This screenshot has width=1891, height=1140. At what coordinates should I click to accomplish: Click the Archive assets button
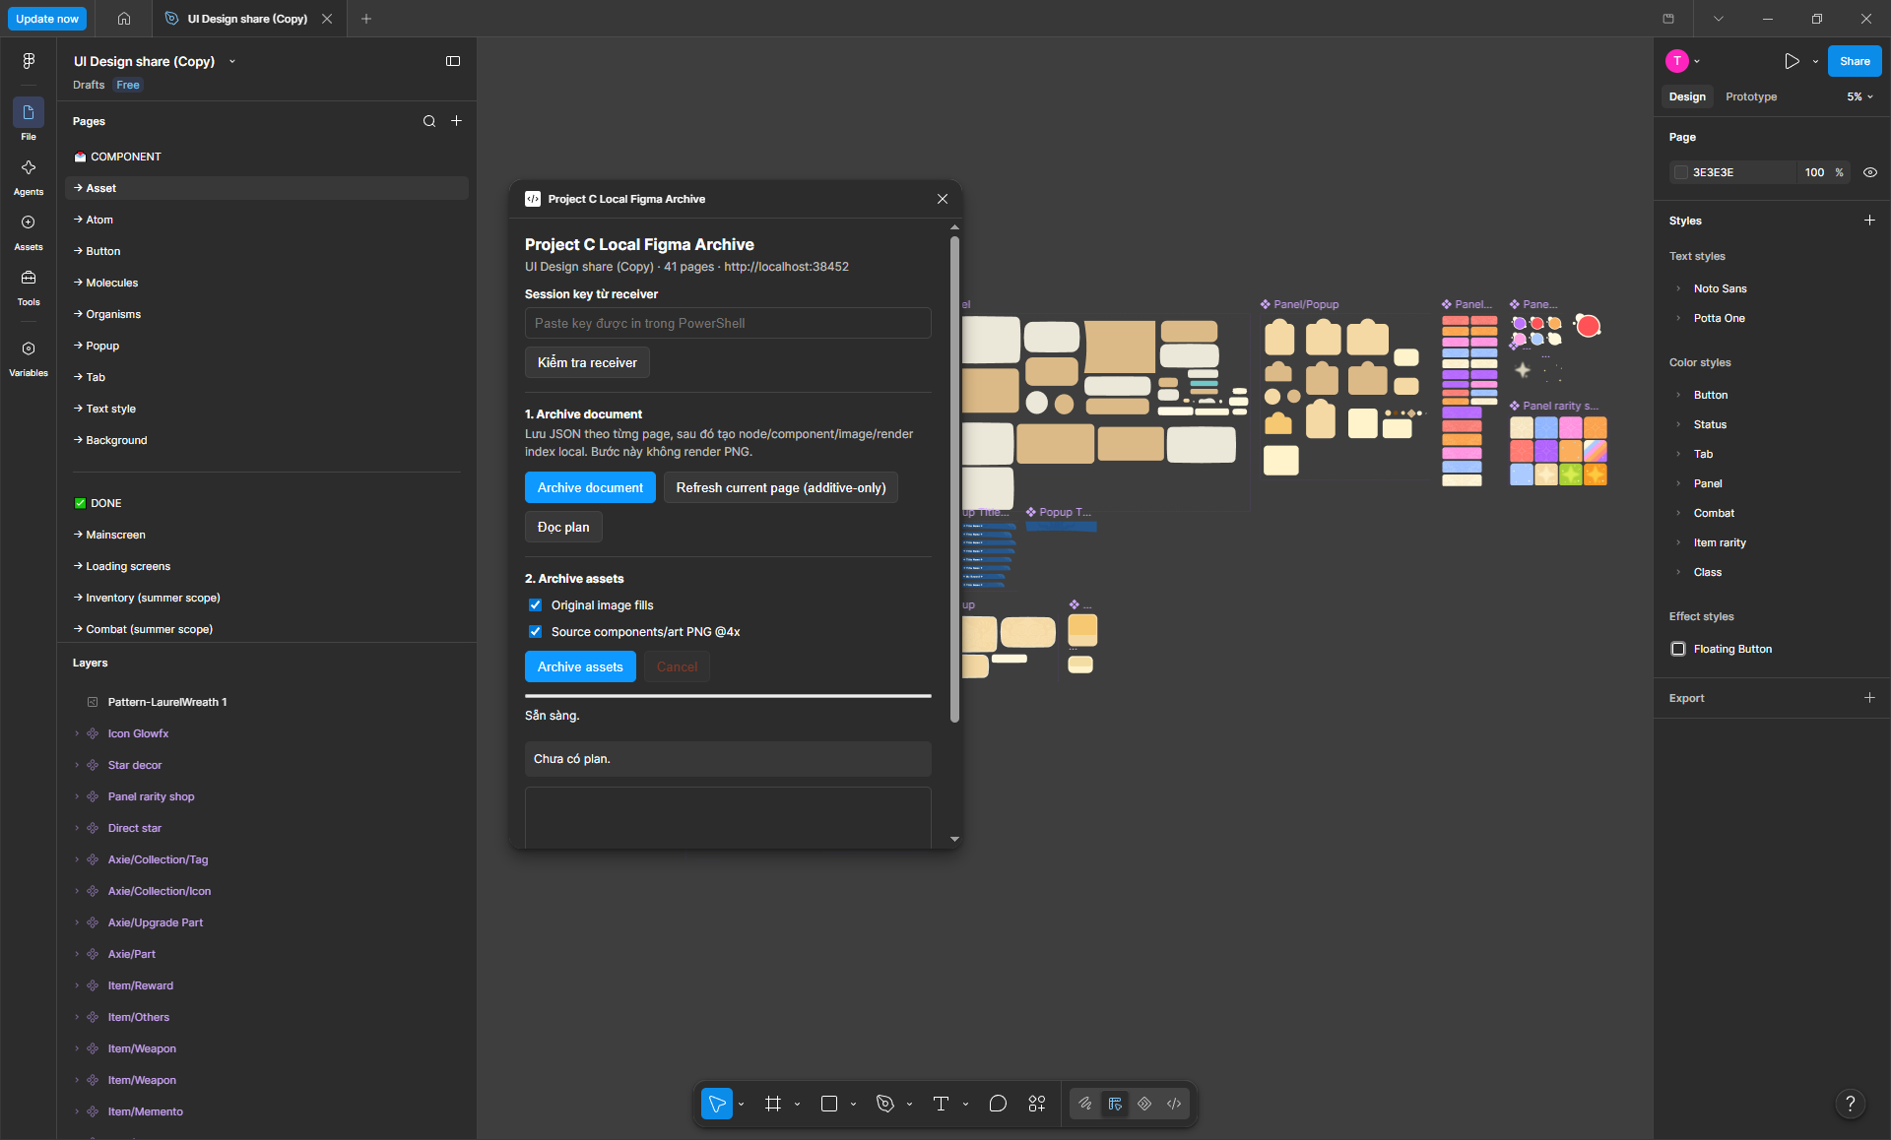(580, 666)
